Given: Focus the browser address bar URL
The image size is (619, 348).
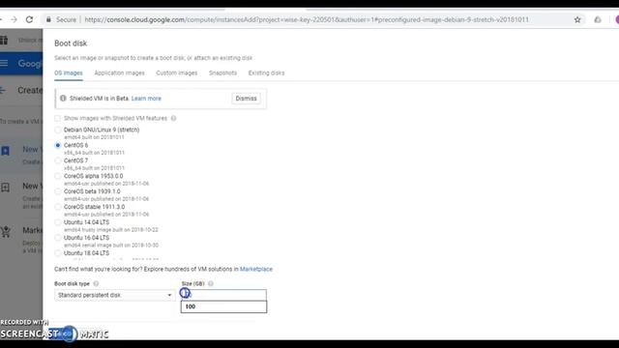Looking at the screenshot, I should click(x=307, y=19).
